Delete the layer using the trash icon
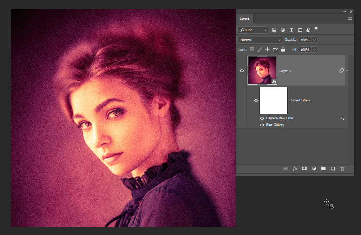Screen dimensions: 361x235 [x=342, y=169]
